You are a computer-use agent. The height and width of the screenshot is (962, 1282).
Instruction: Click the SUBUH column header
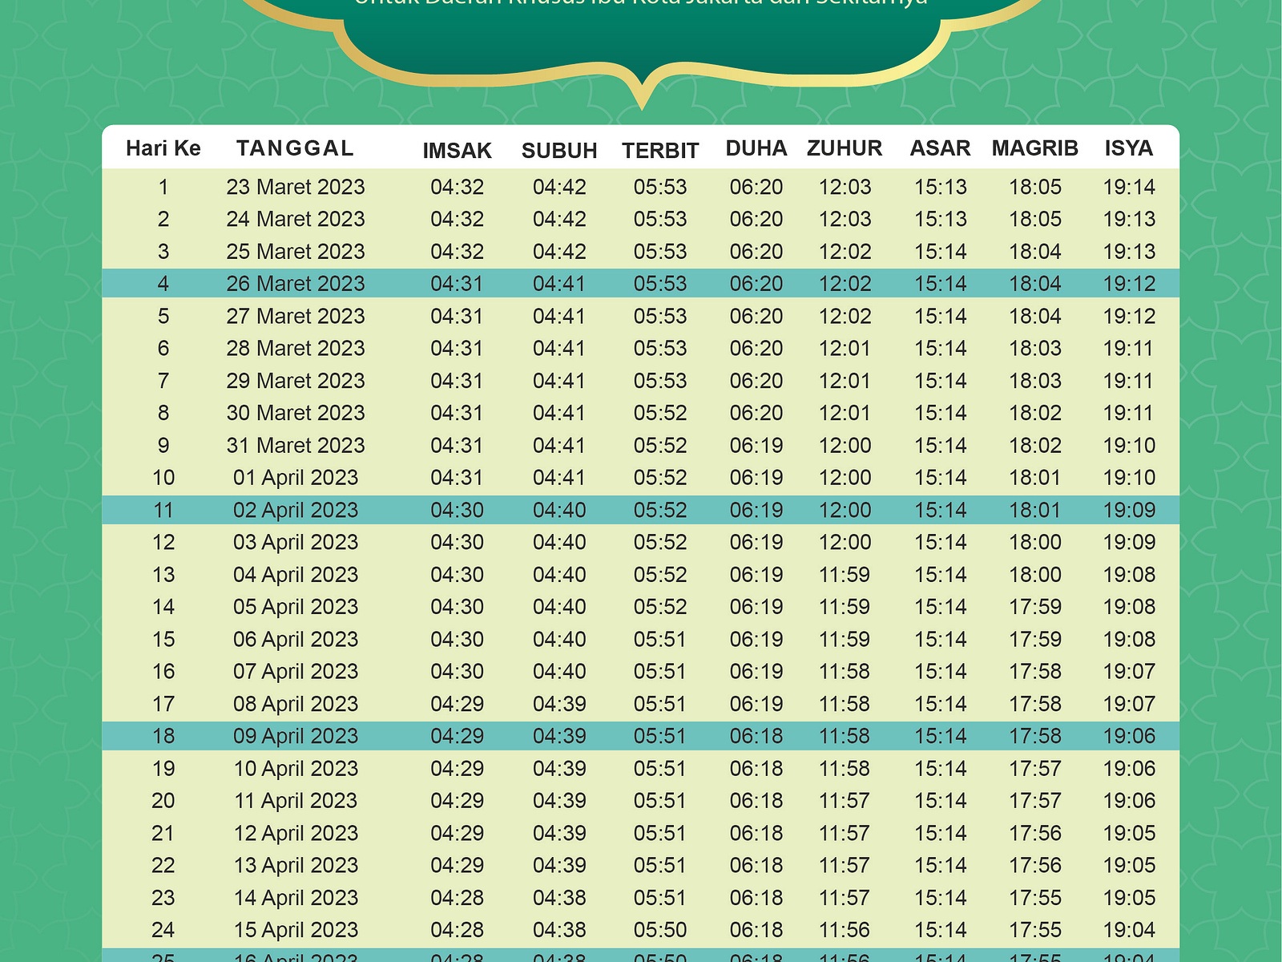559,151
